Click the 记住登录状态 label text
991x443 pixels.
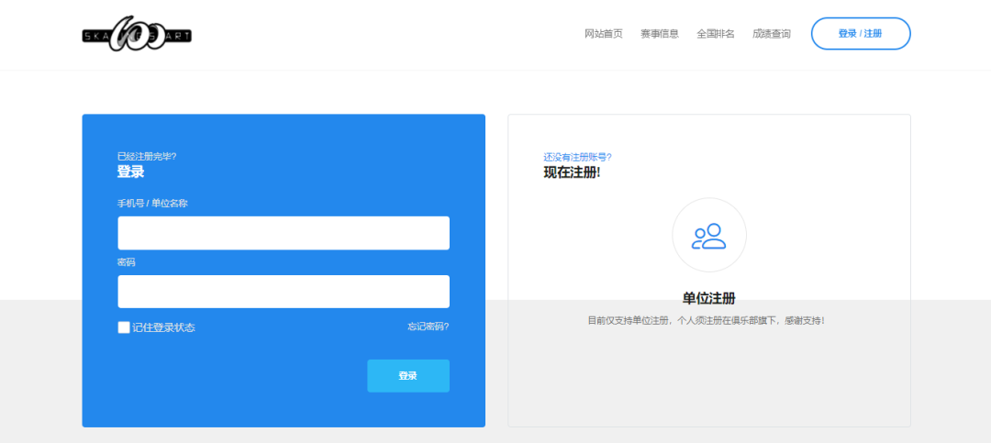tap(163, 327)
